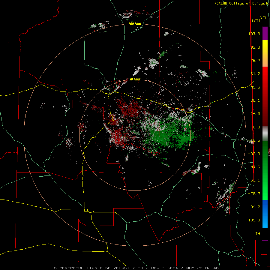Click the VEL legend title

pos(263,18)
